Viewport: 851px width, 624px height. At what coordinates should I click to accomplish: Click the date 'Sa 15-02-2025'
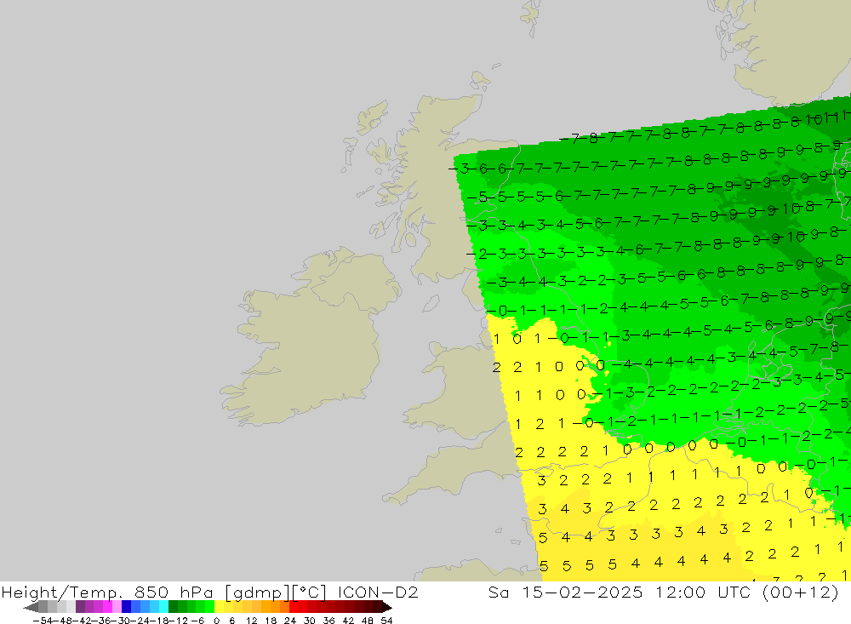(566, 592)
